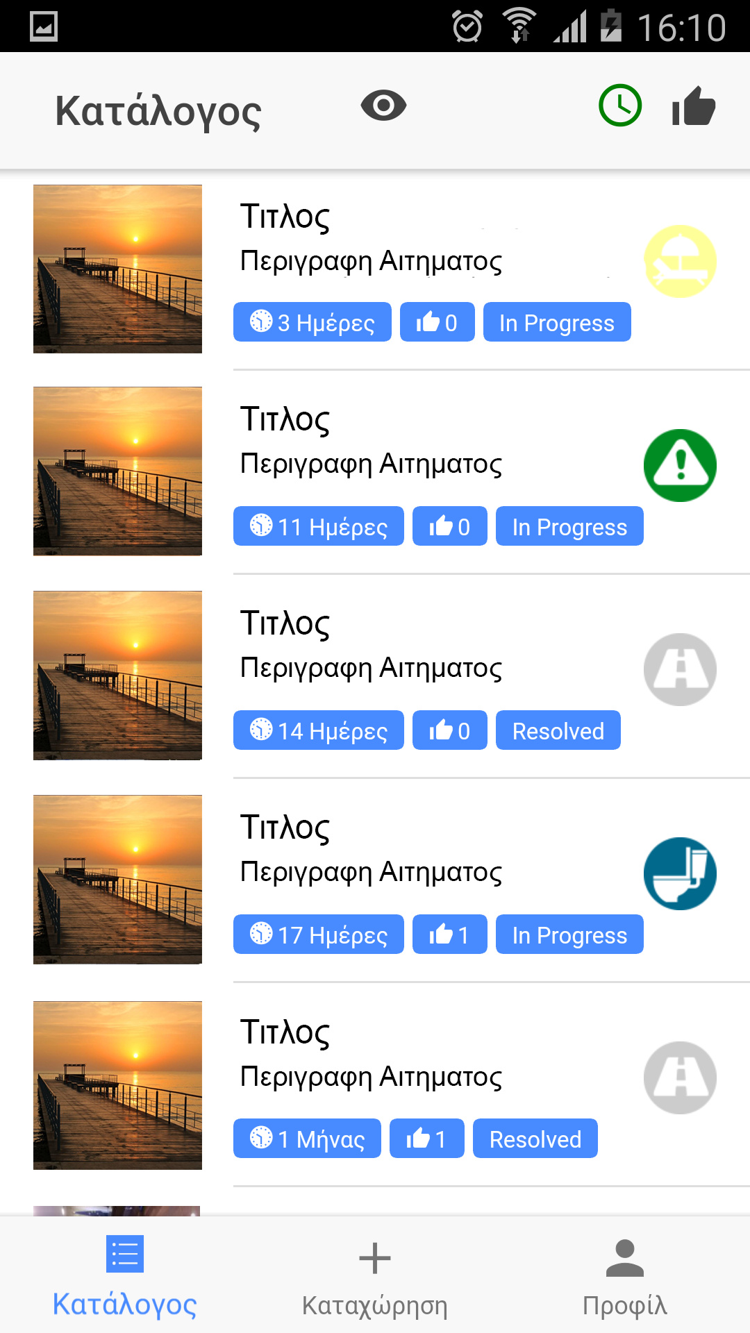
Task: Open the alarm clock status bar icon
Action: (x=467, y=26)
